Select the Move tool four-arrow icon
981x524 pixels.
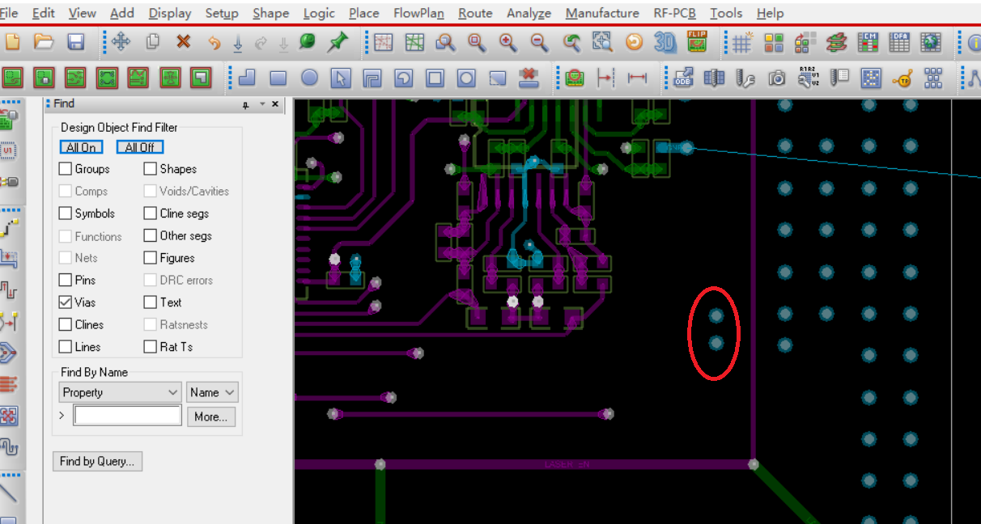click(121, 42)
